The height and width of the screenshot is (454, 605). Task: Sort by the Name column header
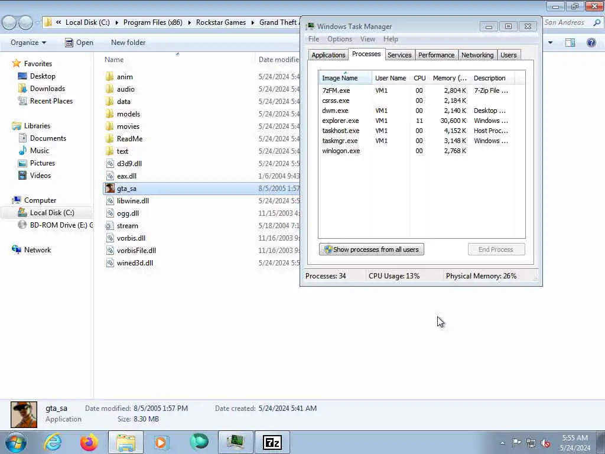pyautogui.click(x=114, y=60)
